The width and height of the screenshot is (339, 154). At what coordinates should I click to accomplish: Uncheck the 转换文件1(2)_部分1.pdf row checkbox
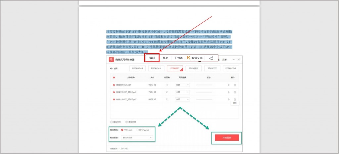click(x=114, y=92)
